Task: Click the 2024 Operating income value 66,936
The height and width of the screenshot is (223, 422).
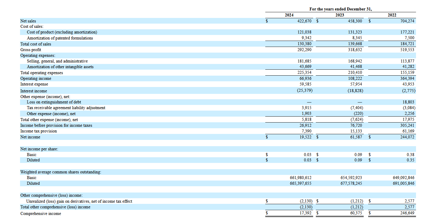Action: (x=305, y=78)
